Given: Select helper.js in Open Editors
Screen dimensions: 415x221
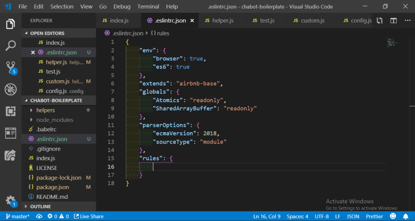Looking at the screenshot, I should coord(59,62).
